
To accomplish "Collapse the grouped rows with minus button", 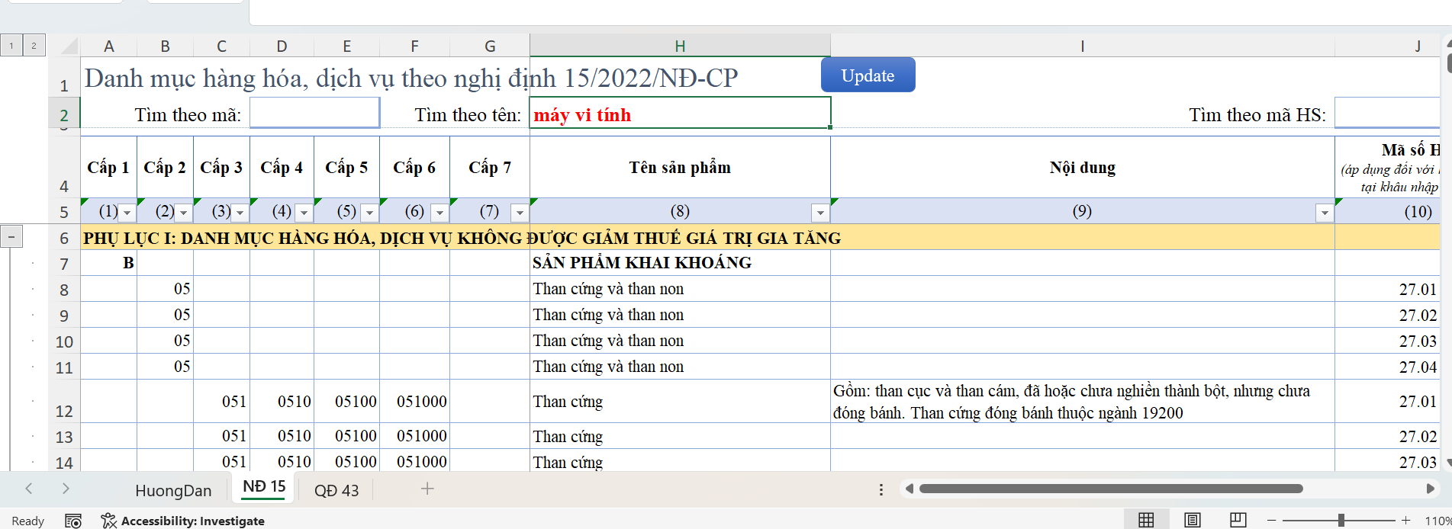I will click(11, 237).
